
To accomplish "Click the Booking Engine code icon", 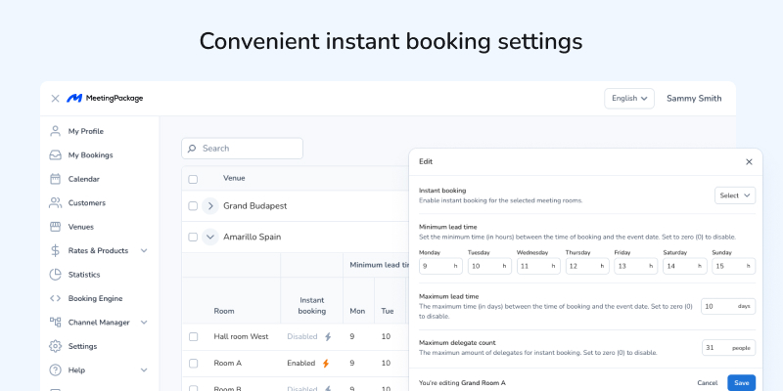I will (x=56, y=298).
